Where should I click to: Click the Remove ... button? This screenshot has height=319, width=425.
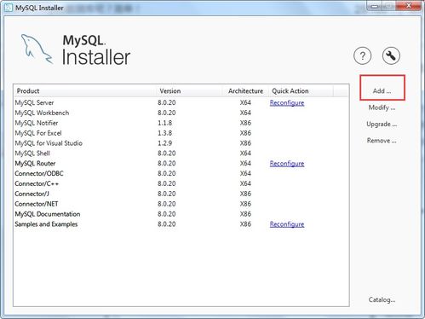coord(382,141)
